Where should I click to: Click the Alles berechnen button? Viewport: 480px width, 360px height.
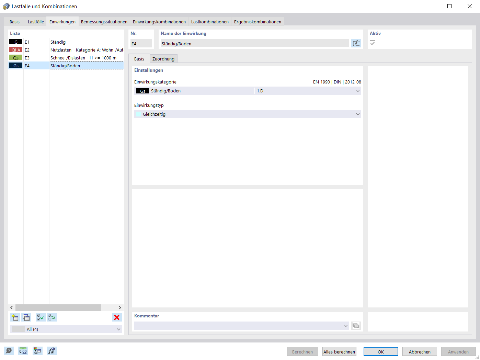point(339,351)
